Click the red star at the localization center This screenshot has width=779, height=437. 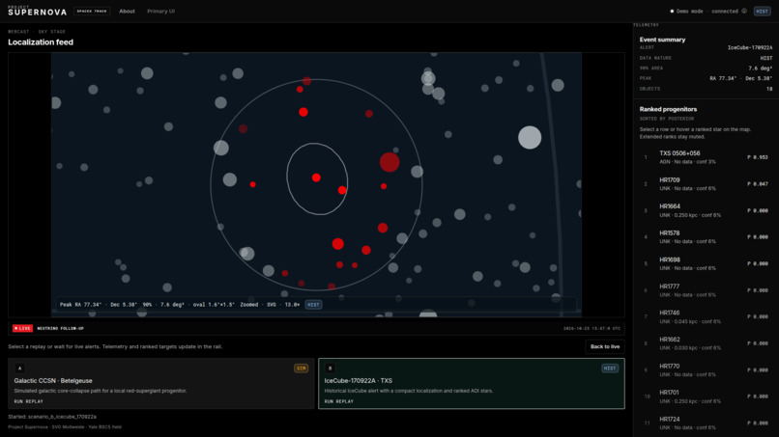pyautogui.click(x=316, y=178)
